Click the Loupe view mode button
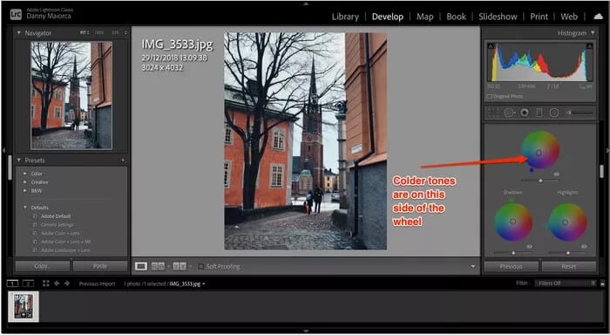The height and width of the screenshot is (335, 610). pos(141,266)
